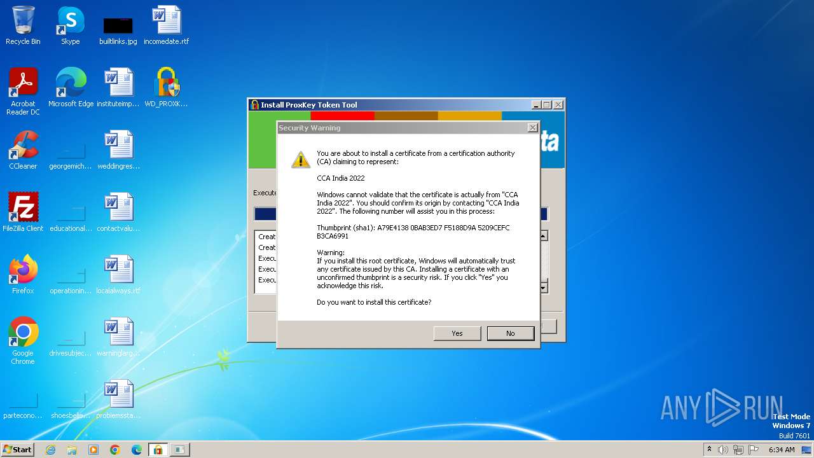Select incomedate.rtf document on desktop
This screenshot has height=458, width=814.
click(x=167, y=25)
